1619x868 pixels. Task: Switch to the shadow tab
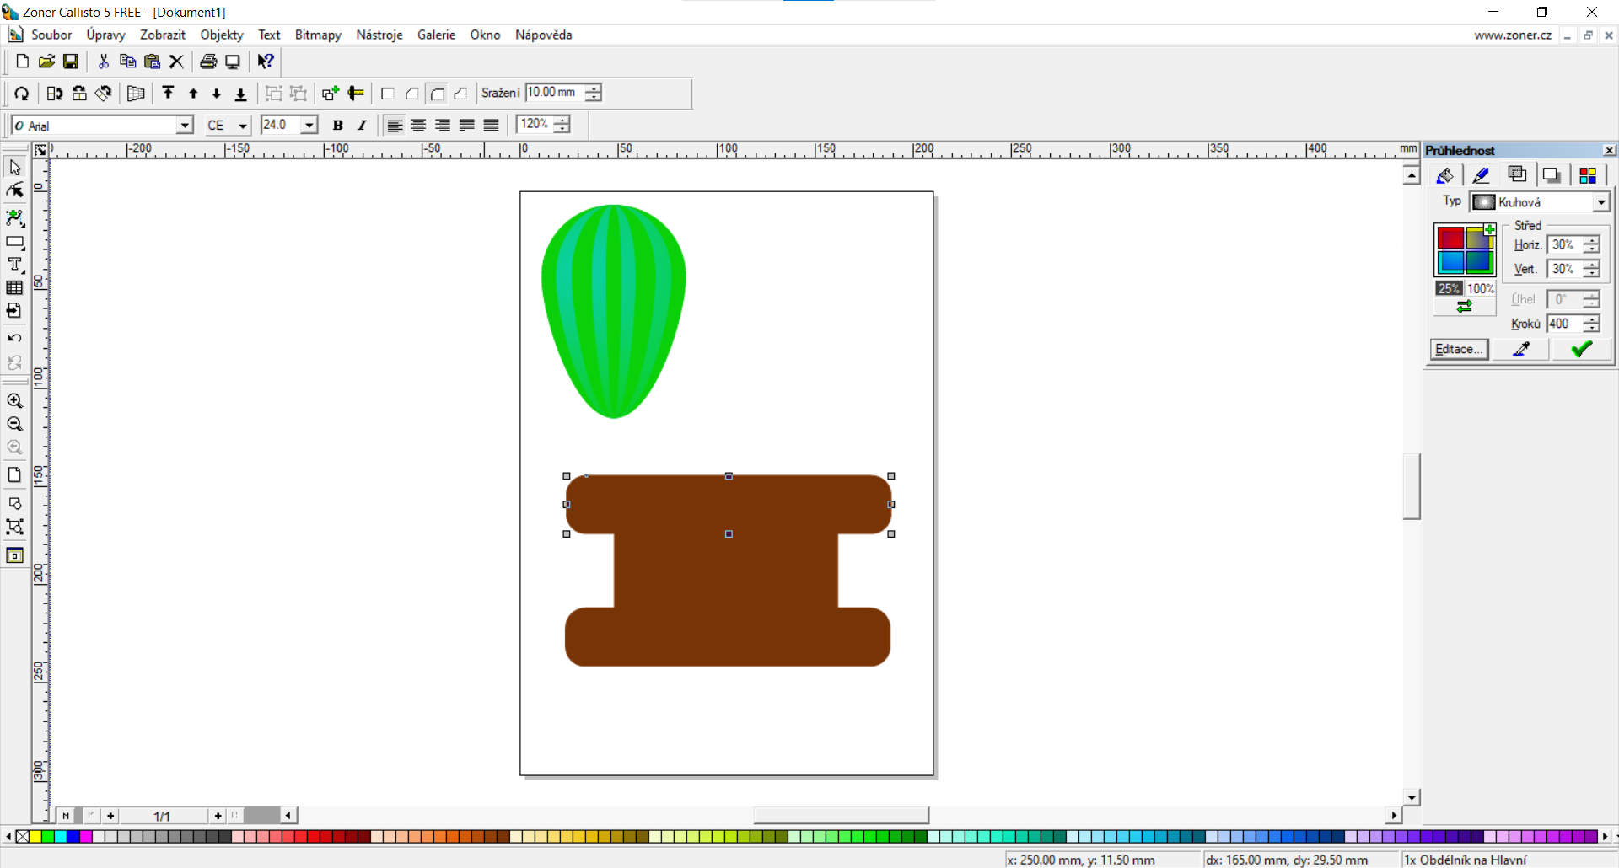(1552, 175)
